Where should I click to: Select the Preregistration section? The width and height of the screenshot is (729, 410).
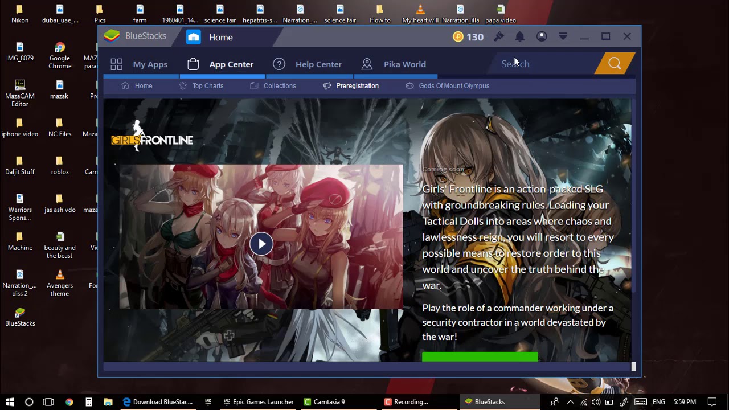click(351, 85)
